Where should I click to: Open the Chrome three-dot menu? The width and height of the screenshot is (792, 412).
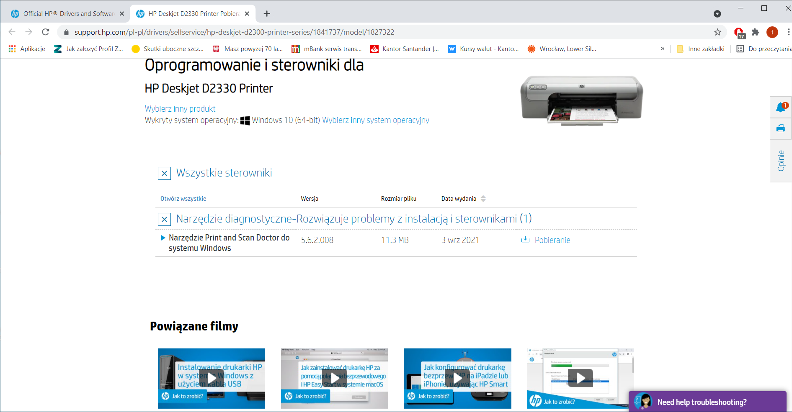tap(788, 32)
